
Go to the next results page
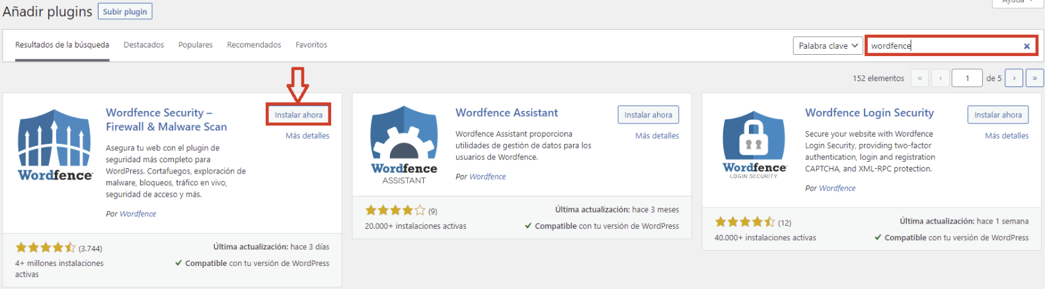(x=1014, y=78)
